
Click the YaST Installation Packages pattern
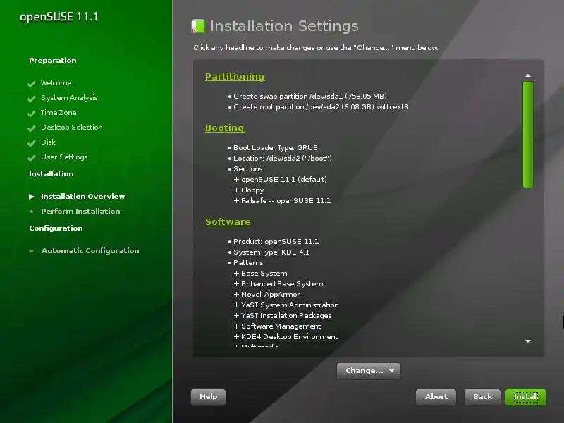(x=283, y=315)
